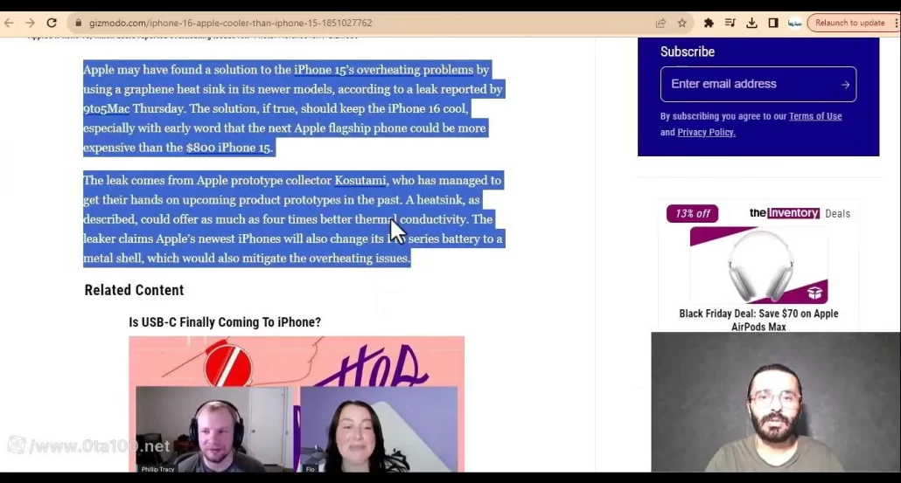Click the Enter email address field
Image resolution: width=901 pixels, height=483 pixels.
748,84
